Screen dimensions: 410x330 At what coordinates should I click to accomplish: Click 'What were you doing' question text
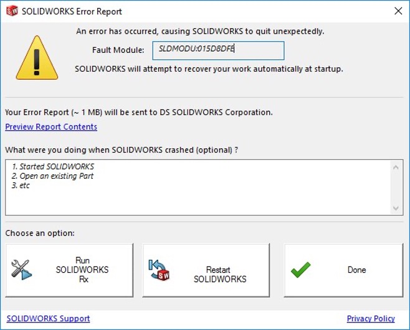[x=122, y=150]
